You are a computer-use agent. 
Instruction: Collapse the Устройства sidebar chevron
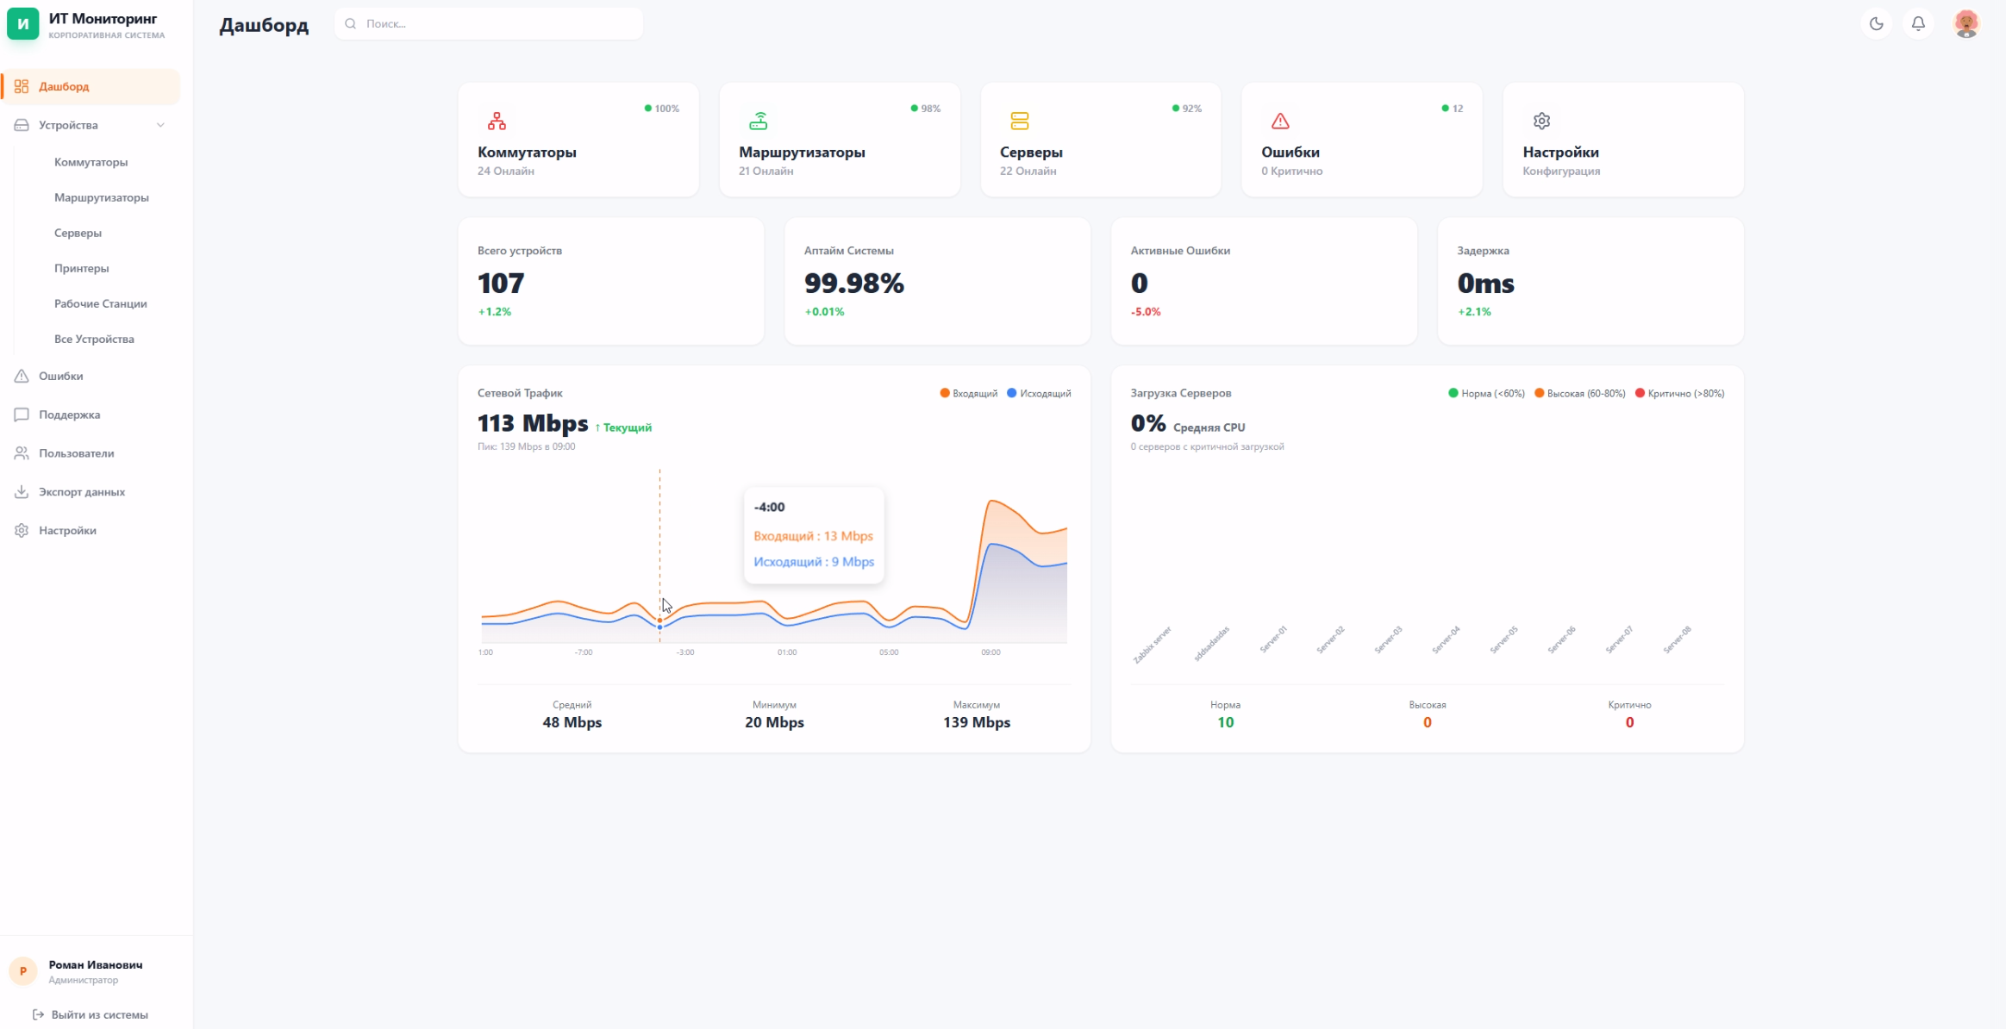(x=160, y=125)
